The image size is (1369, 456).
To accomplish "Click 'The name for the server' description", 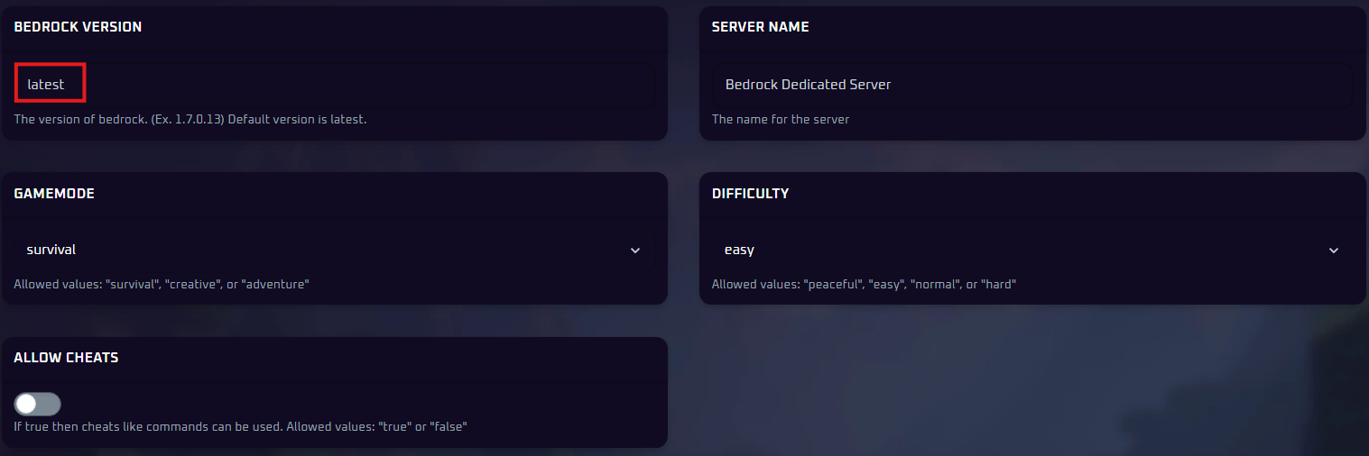I will pyautogui.click(x=780, y=119).
